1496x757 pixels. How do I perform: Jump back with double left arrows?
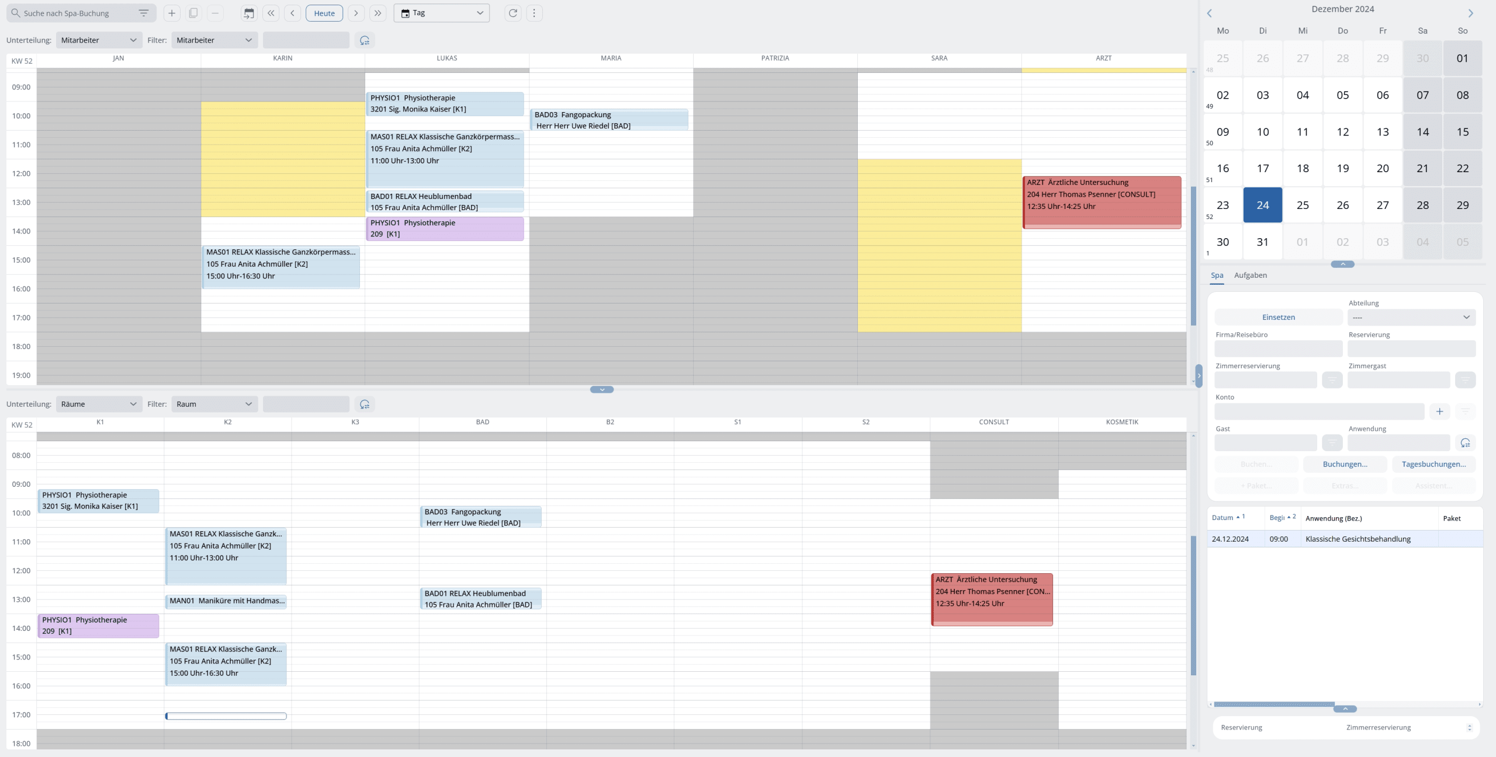click(x=271, y=13)
